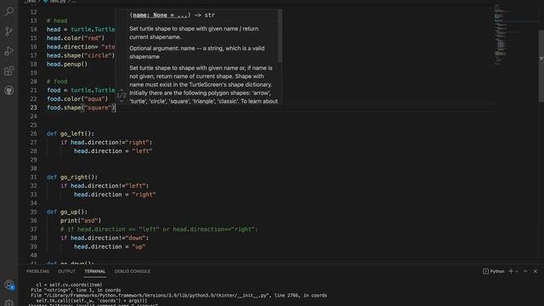
Task: Switch to the DEBUG CONSOLE tab
Action: click(x=133, y=271)
